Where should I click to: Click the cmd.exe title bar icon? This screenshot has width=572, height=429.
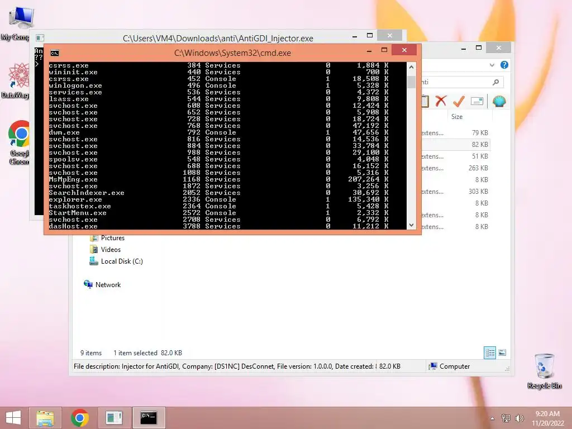point(54,53)
